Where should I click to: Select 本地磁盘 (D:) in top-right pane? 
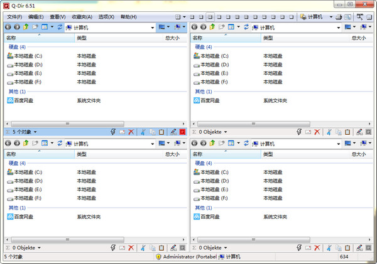211,65
